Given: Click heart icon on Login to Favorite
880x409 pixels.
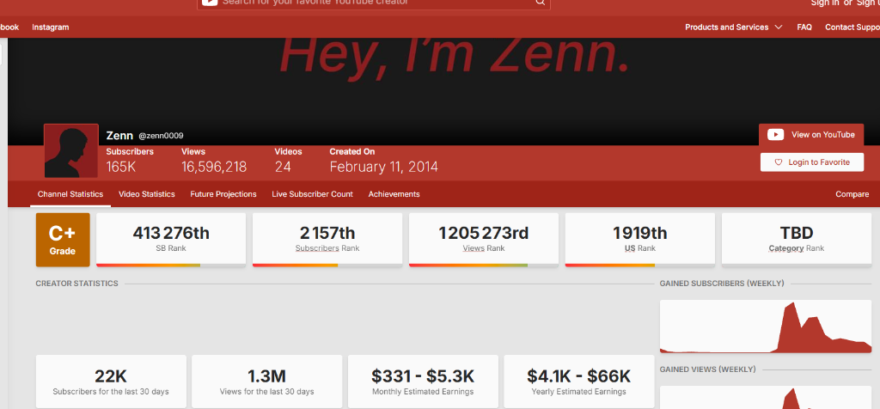Looking at the screenshot, I should pos(778,162).
